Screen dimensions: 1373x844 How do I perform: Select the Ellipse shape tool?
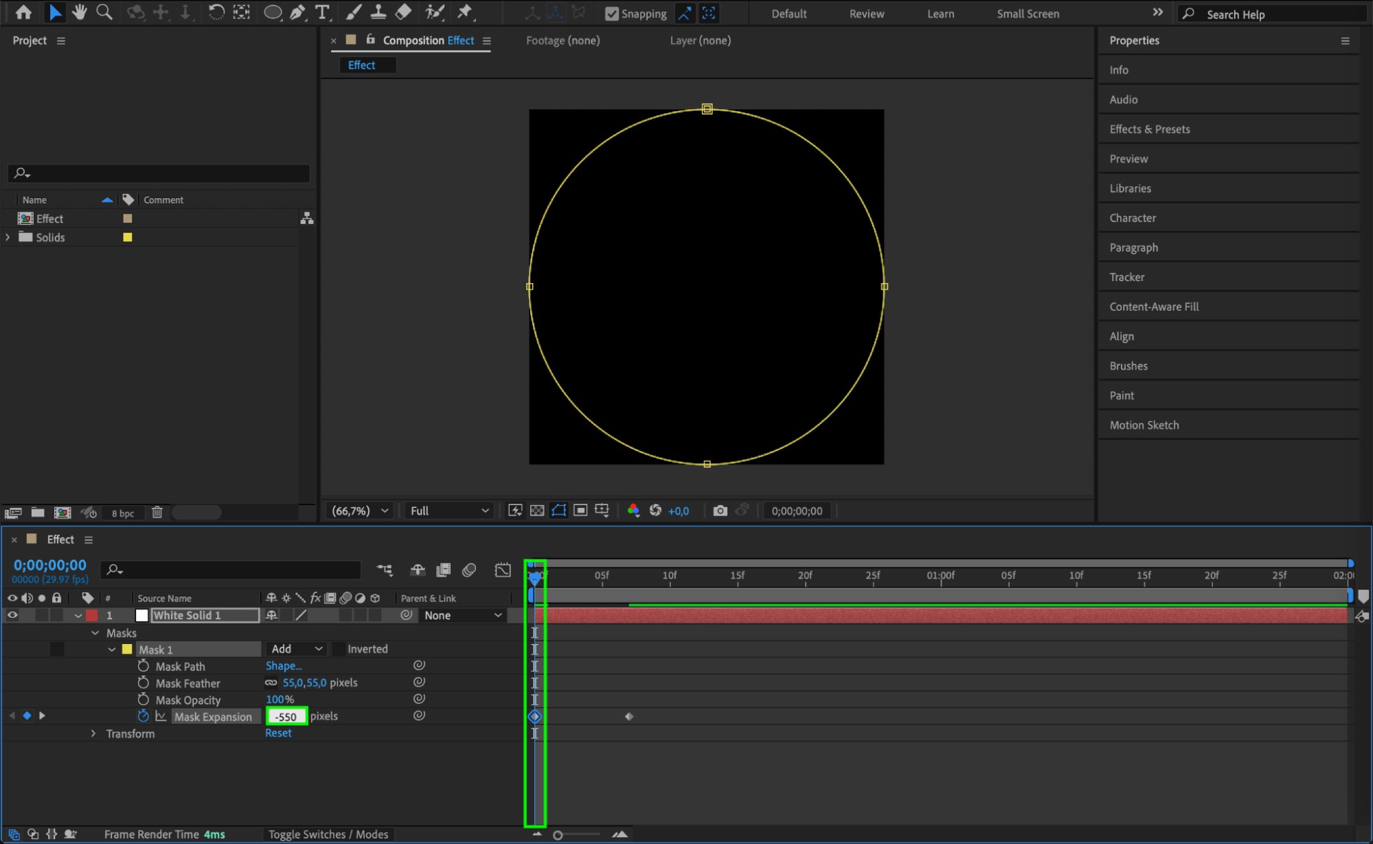[x=272, y=12]
